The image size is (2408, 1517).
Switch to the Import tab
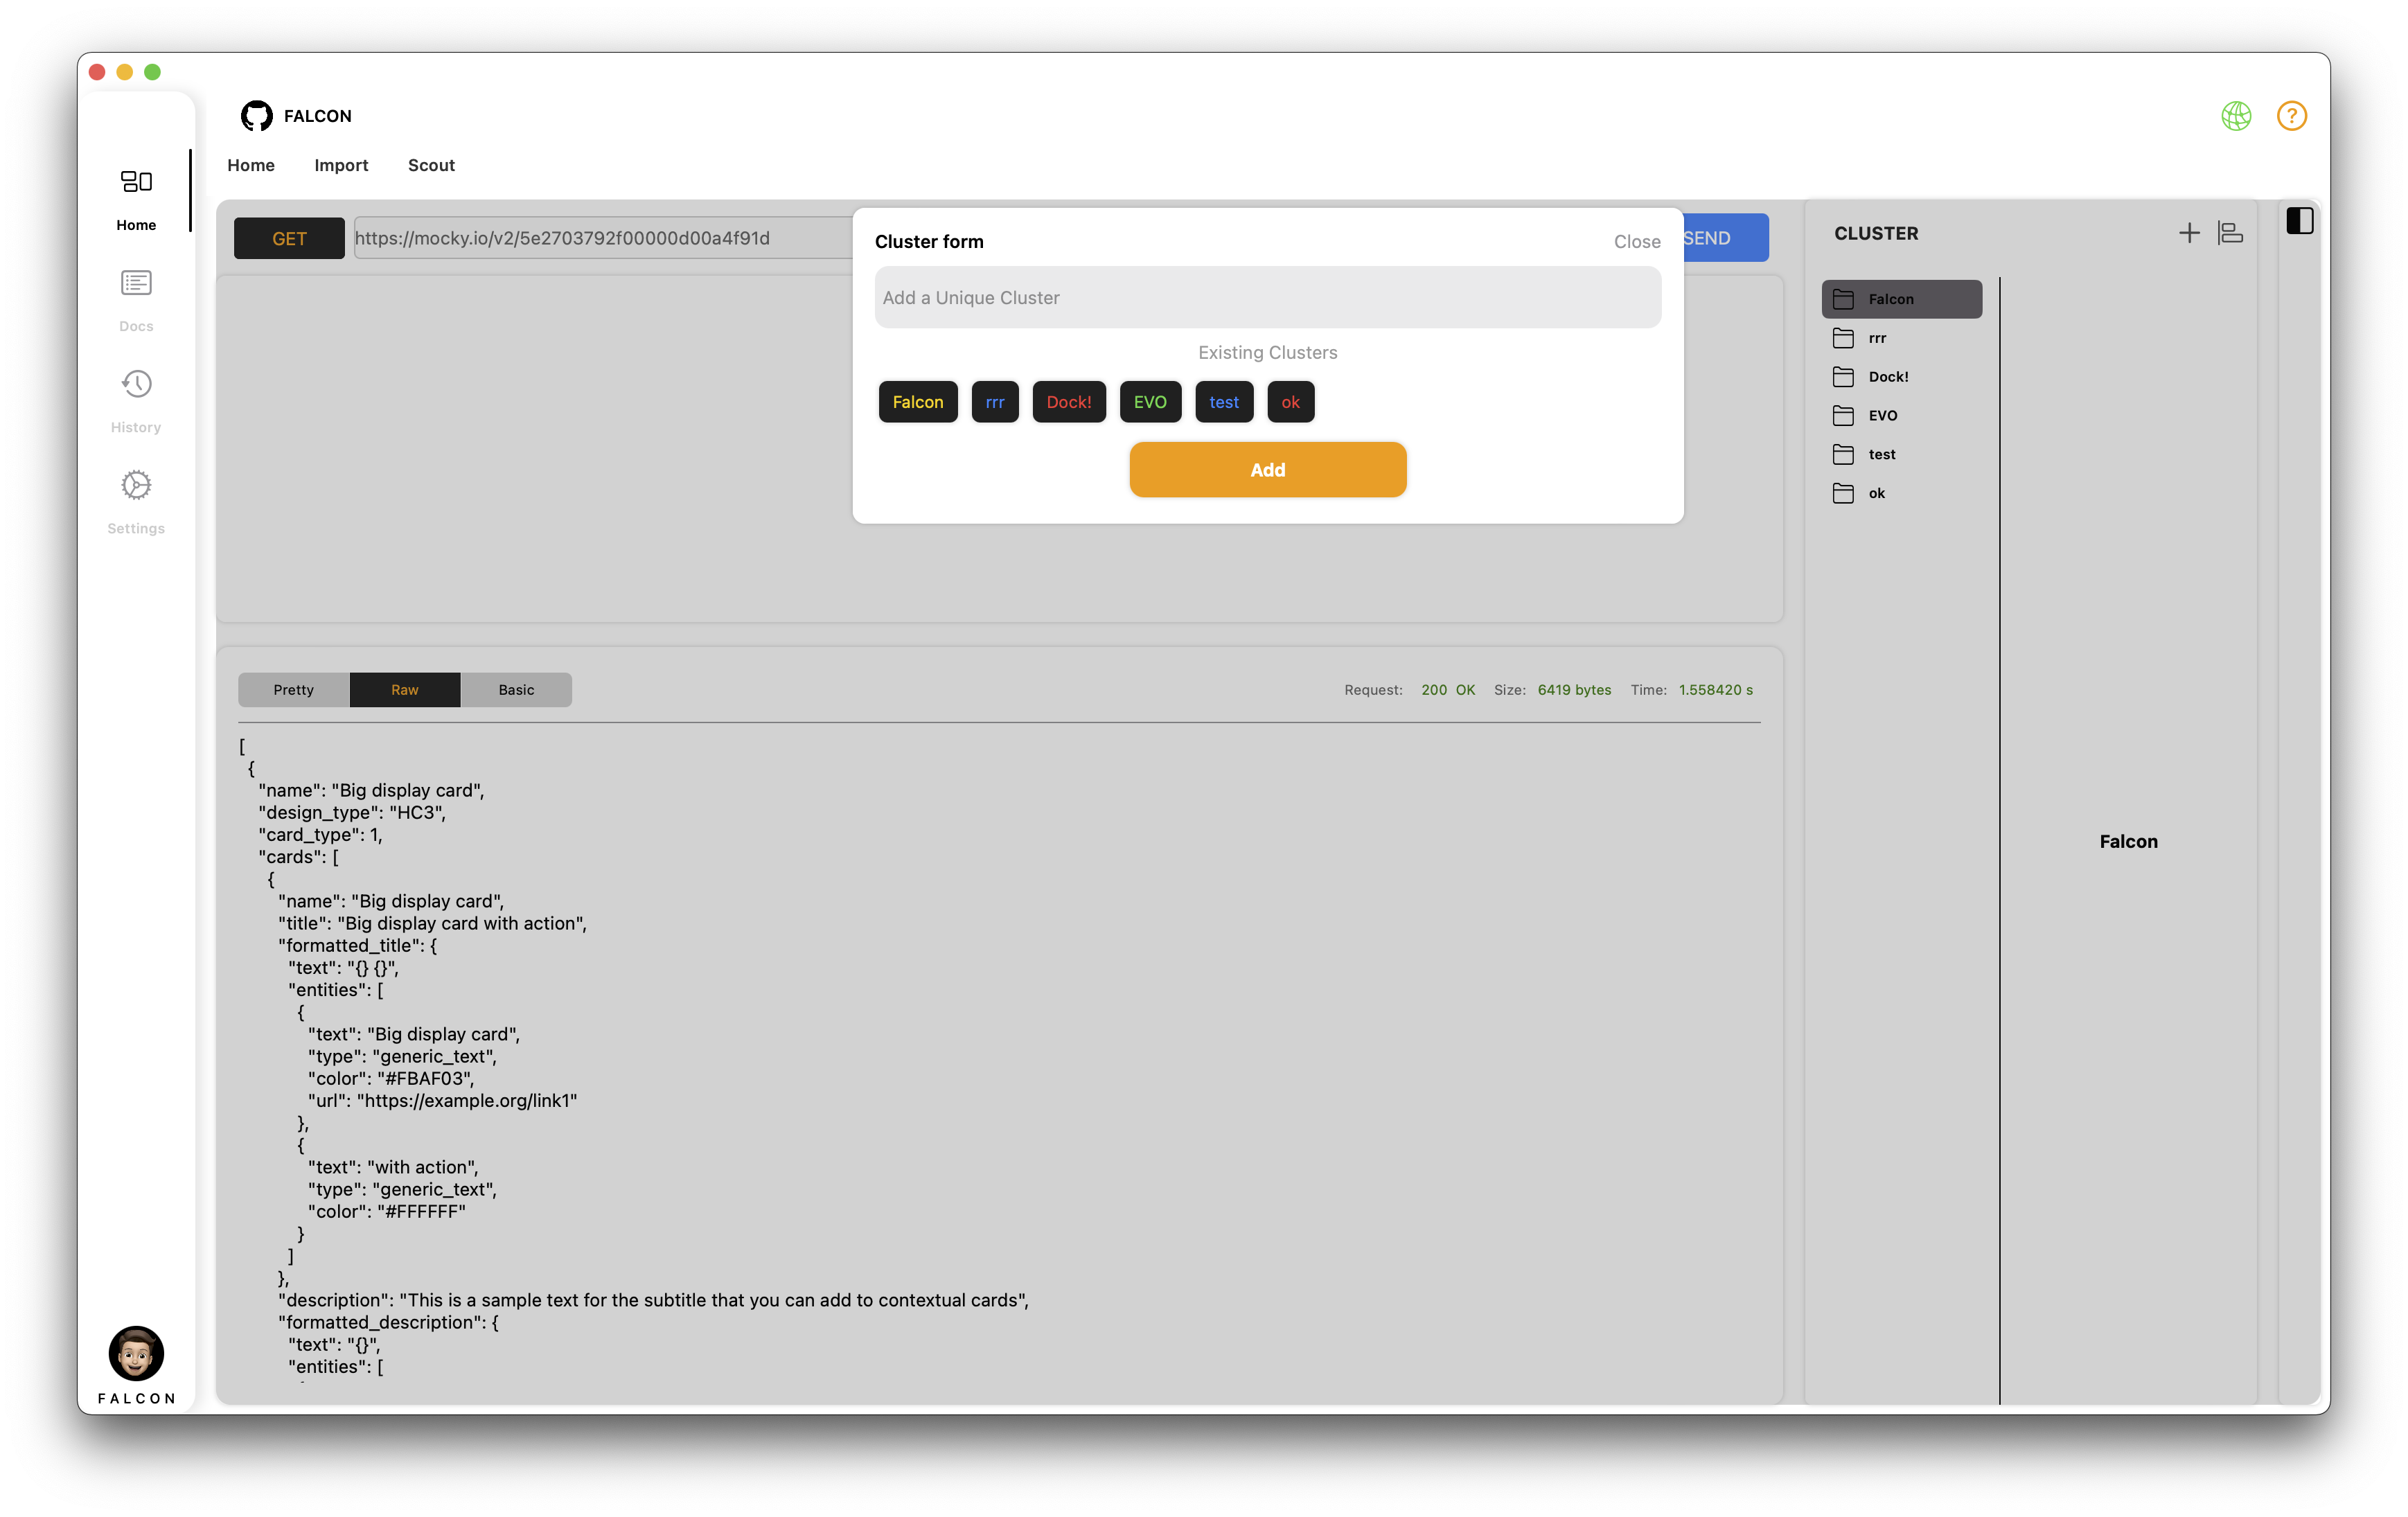[341, 165]
